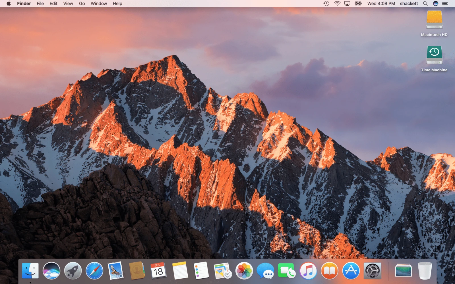Open the Go menu
The width and height of the screenshot is (455, 284).
click(82, 3)
